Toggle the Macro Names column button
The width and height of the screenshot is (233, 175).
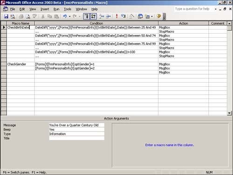87,16
